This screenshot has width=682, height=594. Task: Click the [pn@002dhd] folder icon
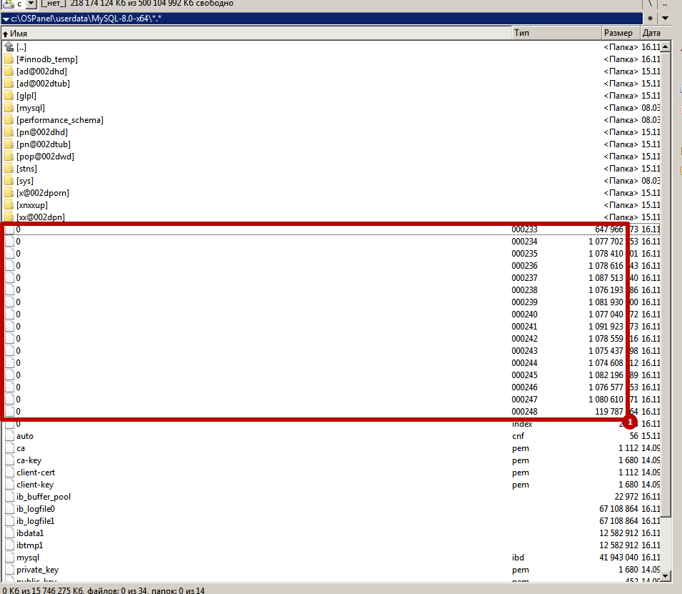coord(9,132)
